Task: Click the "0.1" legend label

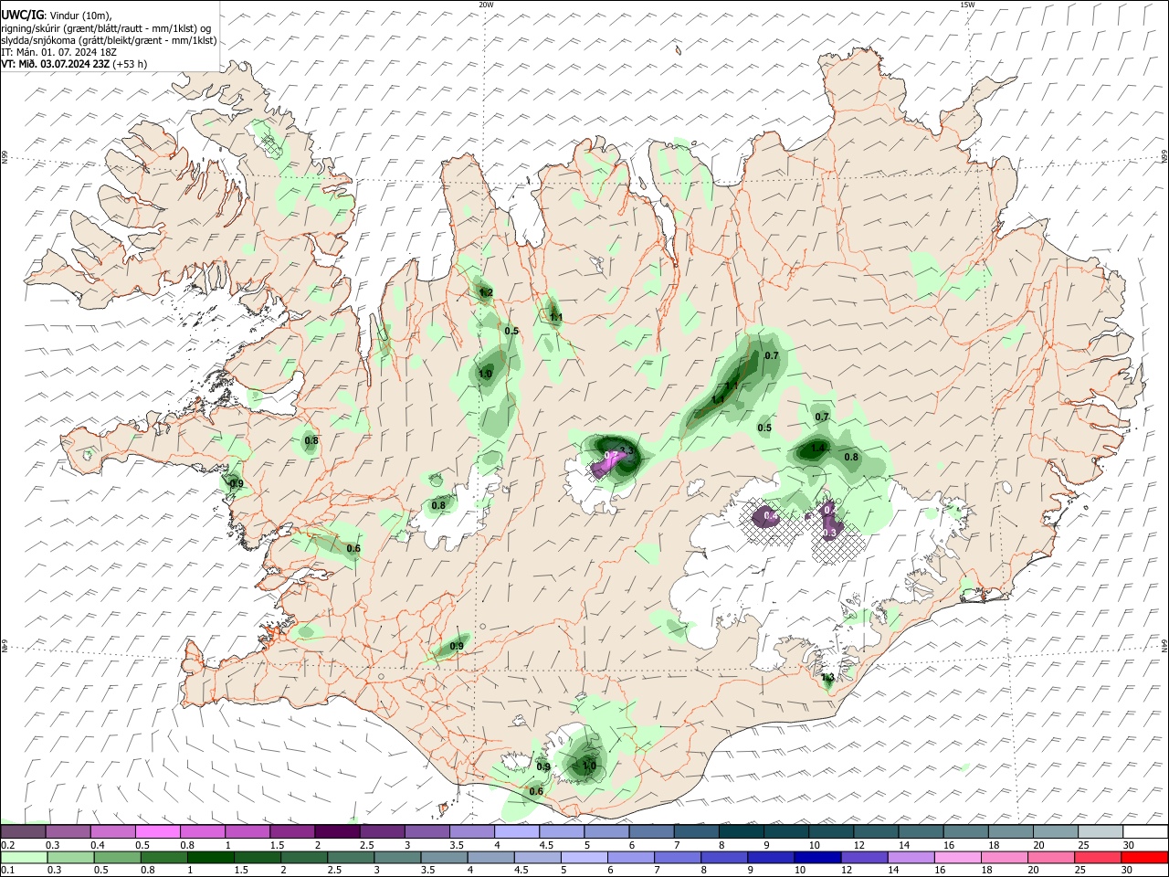Action: pyautogui.click(x=7, y=871)
